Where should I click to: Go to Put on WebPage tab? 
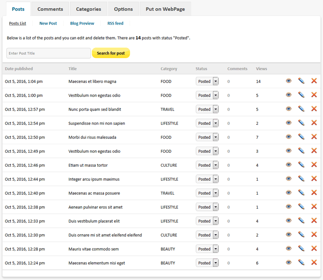pyautogui.click(x=165, y=9)
